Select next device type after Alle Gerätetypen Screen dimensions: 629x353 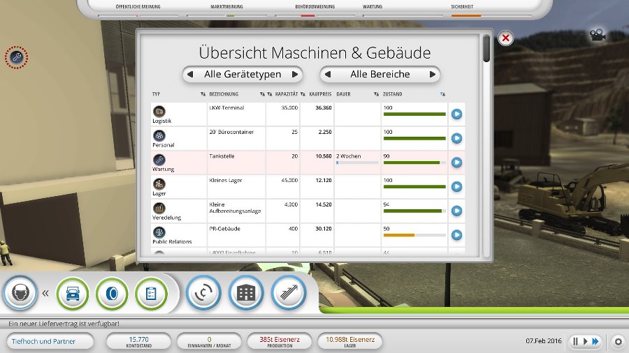[x=295, y=74]
